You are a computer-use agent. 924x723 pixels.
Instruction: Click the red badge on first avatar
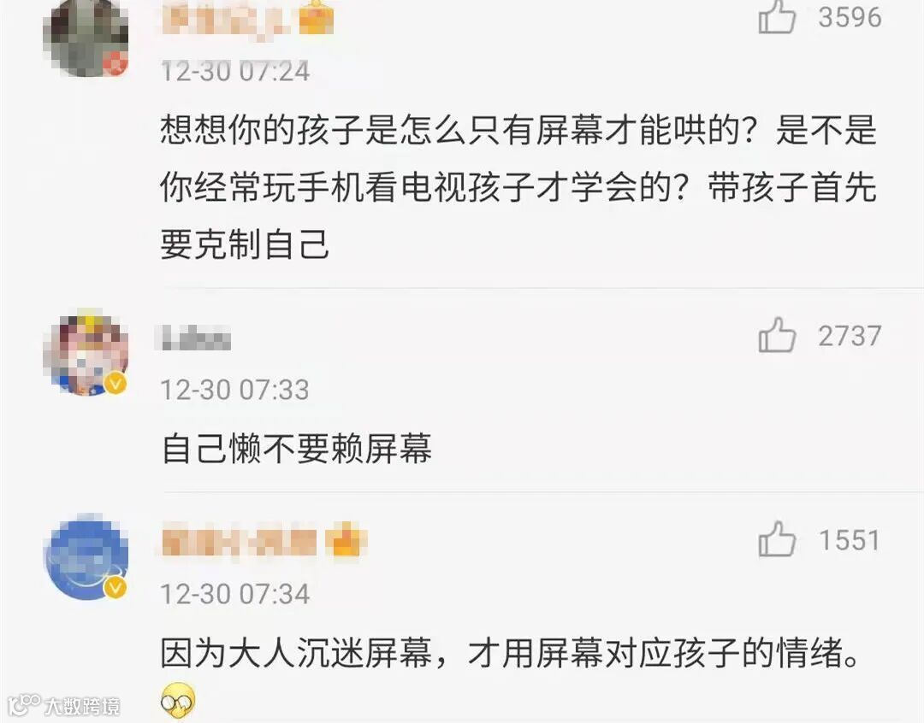116,62
